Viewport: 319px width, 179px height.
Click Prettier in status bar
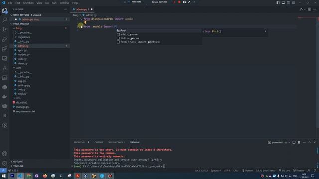tap(299, 170)
